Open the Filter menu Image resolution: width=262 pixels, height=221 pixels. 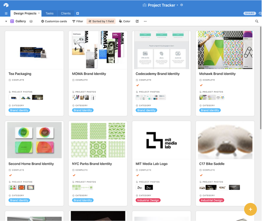(78, 21)
